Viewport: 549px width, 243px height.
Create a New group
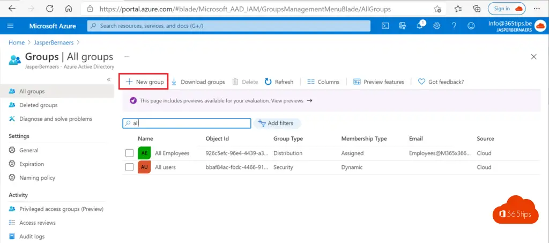pos(144,82)
